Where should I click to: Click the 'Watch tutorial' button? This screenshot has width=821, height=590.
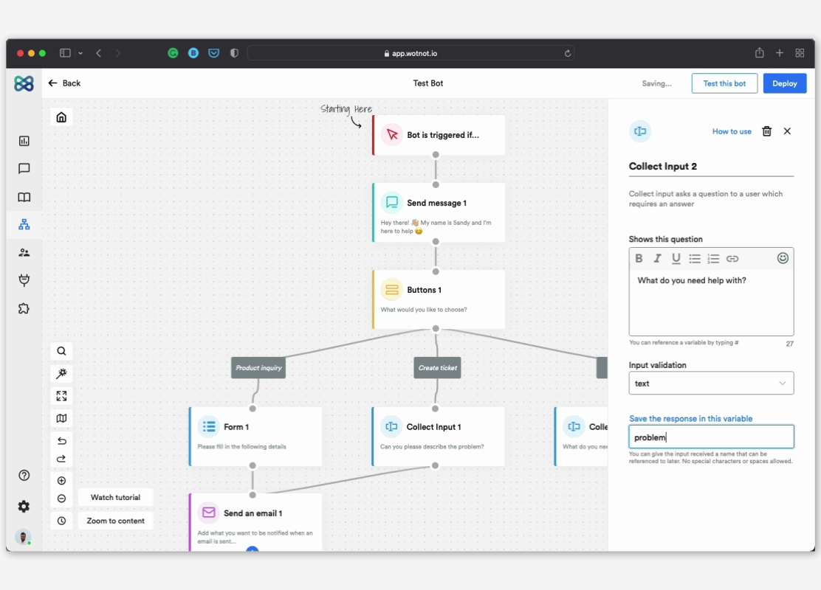(115, 497)
